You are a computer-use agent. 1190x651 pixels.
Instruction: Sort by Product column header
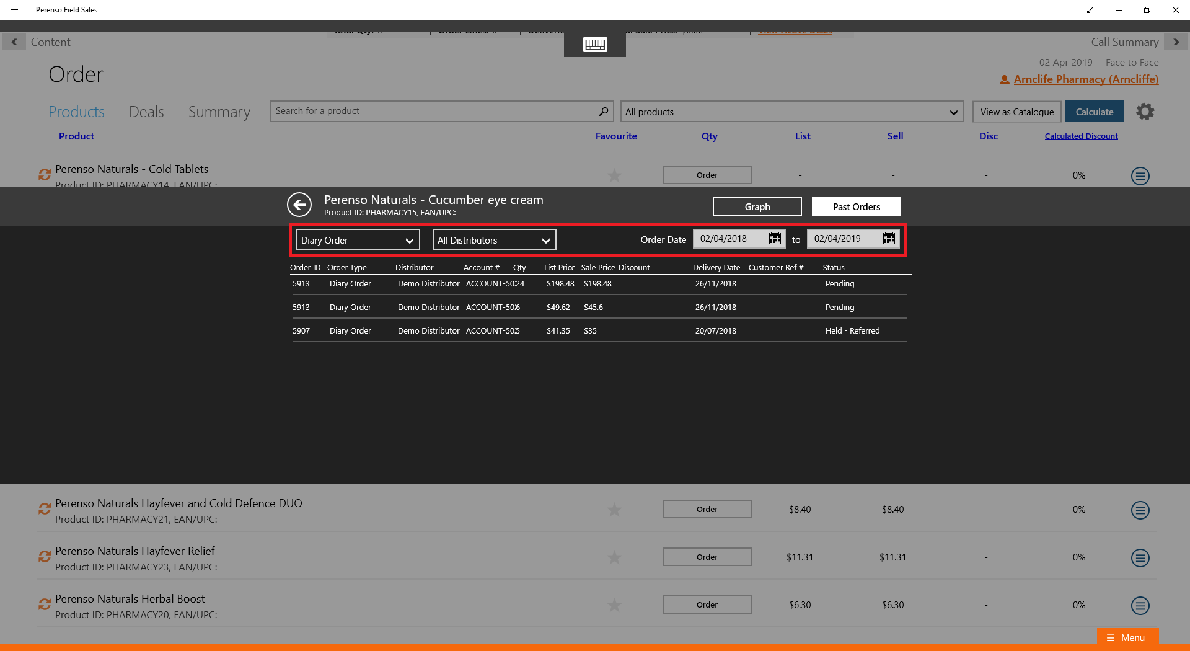coord(76,136)
